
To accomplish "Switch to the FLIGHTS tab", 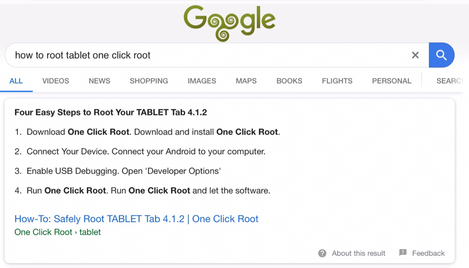I will 337,81.
